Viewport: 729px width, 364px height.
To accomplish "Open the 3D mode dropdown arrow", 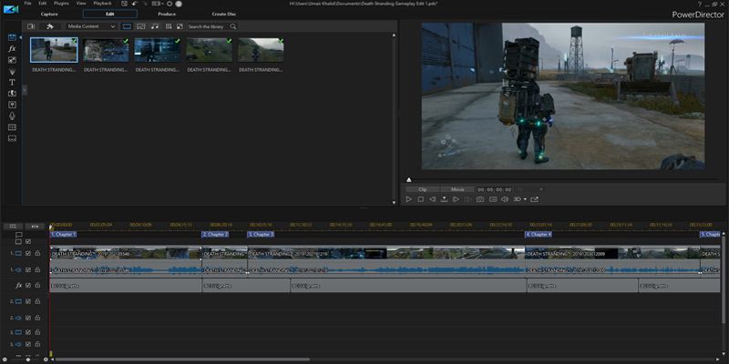I will (524, 198).
